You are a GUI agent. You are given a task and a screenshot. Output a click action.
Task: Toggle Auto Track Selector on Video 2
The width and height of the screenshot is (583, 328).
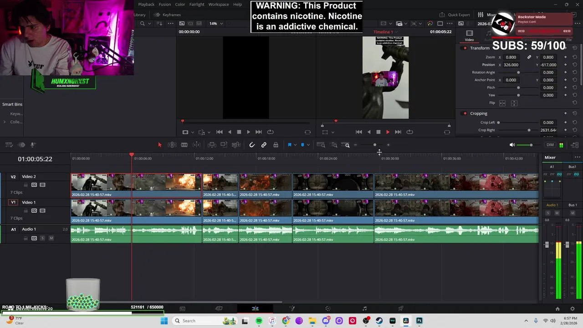(34, 185)
